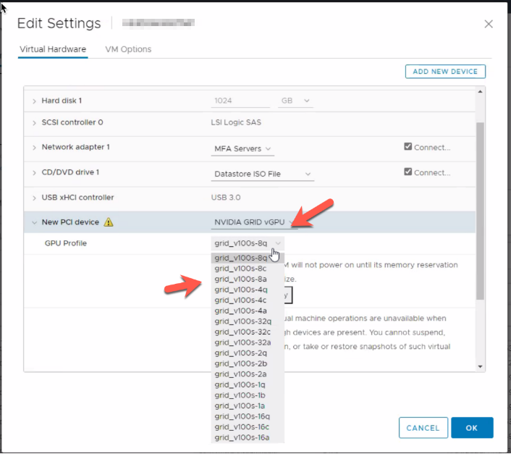Screen dimensions: 511x454
Task: Click the LSI Logic SAS value text
Action: [x=236, y=122]
